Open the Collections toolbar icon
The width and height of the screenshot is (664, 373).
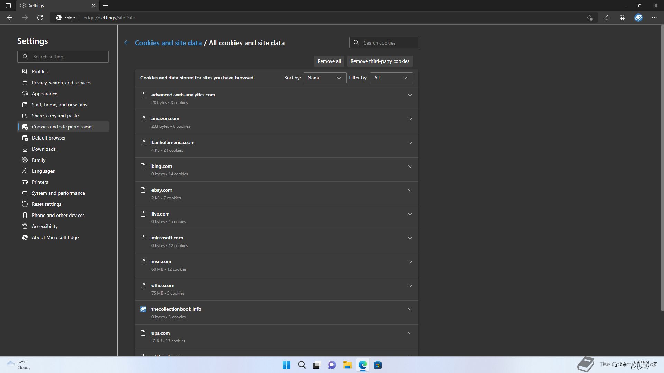click(x=622, y=18)
